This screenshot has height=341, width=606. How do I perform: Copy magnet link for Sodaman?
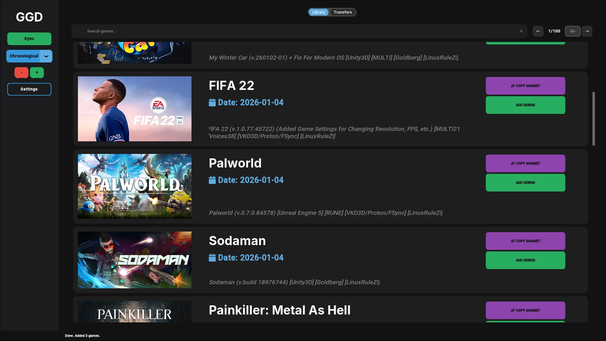coord(525,241)
